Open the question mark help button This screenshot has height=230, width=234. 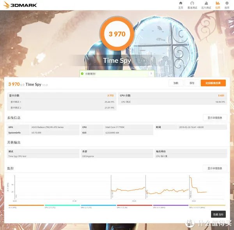point(151,74)
